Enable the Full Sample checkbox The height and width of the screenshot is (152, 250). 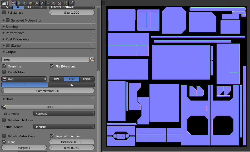tap(4, 12)
